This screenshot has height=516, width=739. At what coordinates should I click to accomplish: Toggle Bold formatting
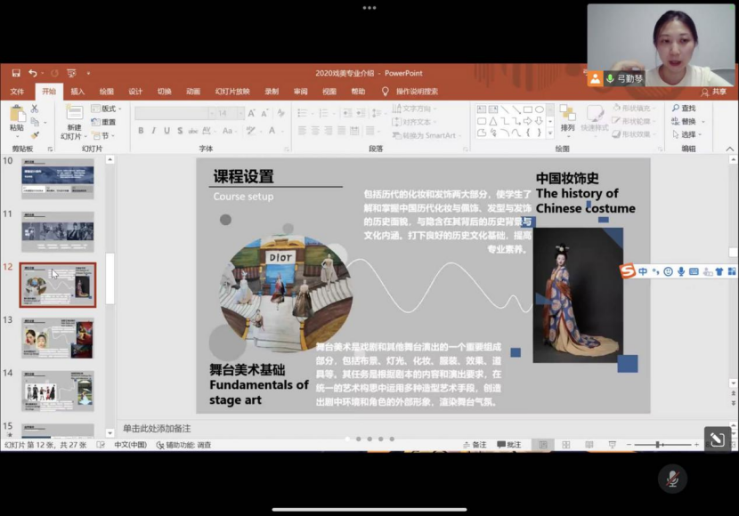(x=141, y=131)
